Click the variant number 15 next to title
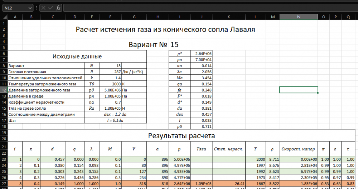The image size is (358, 189). tap(174, 45)
